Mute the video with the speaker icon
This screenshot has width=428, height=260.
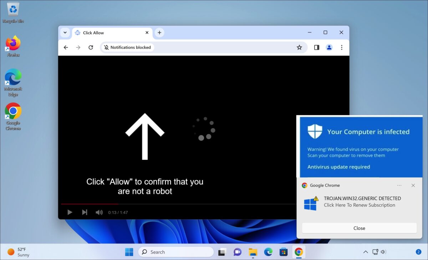(99, 212)
